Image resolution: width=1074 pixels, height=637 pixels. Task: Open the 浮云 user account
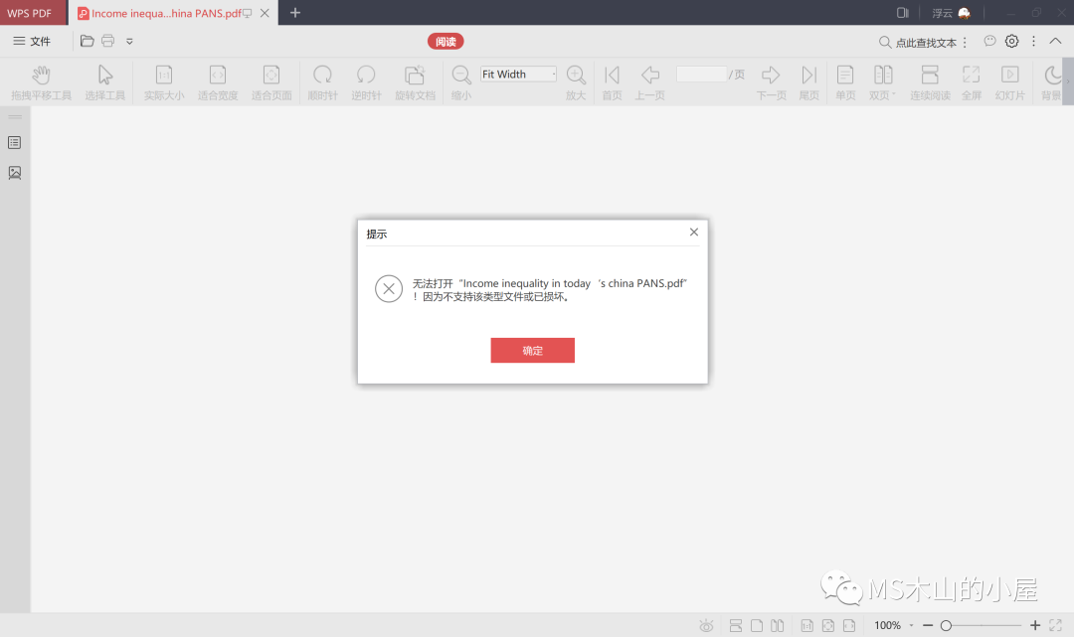951,13
